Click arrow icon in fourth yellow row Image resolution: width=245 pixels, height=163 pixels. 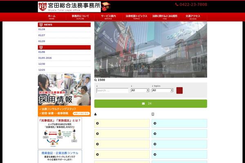coord(98,154)
